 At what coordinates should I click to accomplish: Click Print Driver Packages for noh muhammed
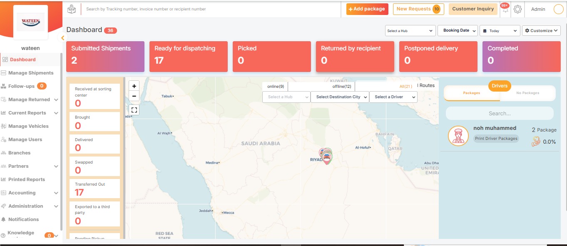pyautogui.click(x=496, y=139)
